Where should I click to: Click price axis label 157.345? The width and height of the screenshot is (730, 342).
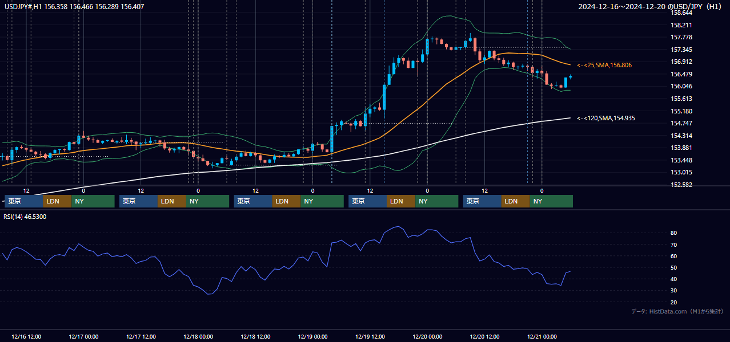tap(681, 50)
